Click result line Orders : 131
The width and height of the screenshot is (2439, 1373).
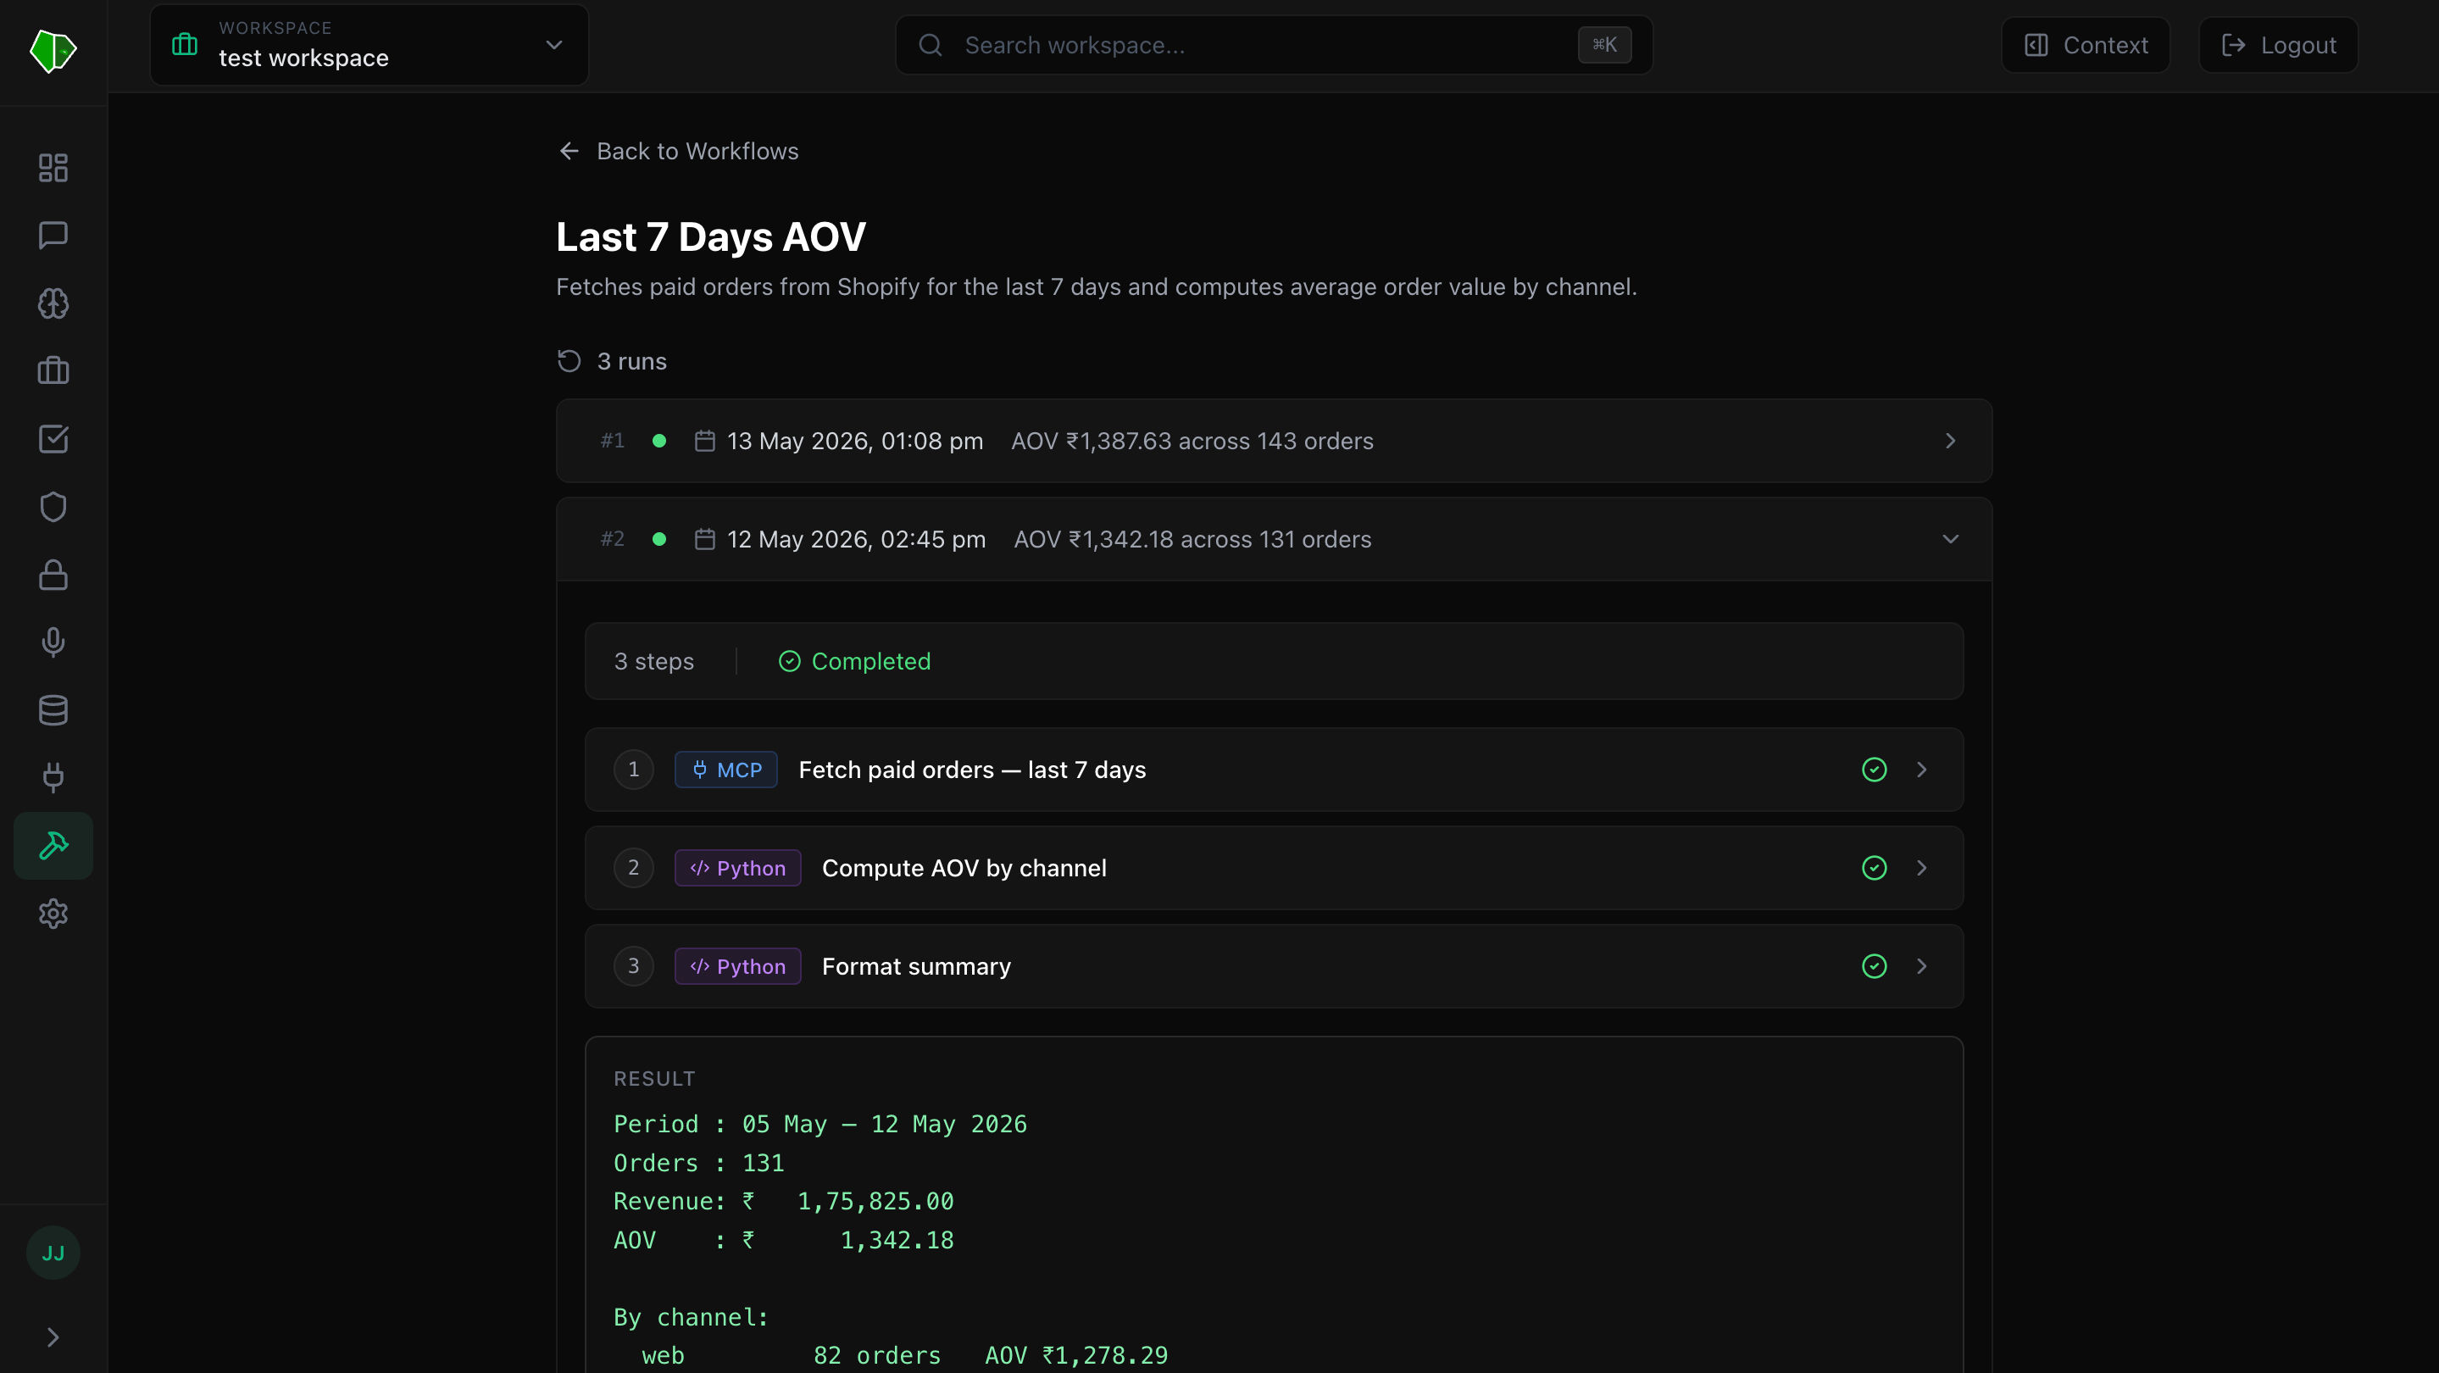[x=699, y=1162]
